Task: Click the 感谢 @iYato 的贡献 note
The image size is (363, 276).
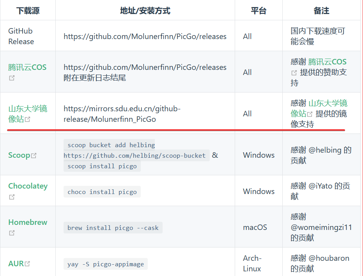Action: [x=320, y=191]
